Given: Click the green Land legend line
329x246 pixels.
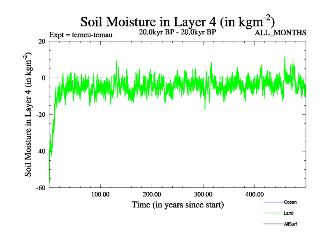Looking at the screenshot, I should click(x=273, y=213).
